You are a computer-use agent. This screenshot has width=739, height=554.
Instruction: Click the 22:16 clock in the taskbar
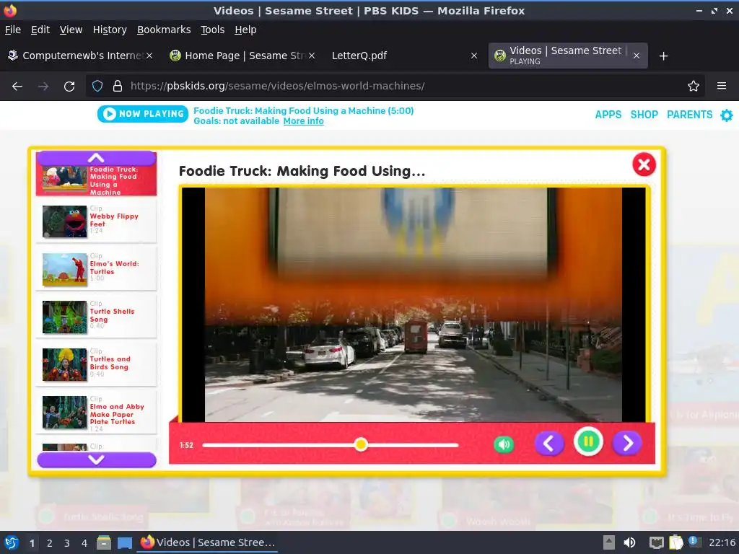pyautogui.click(x=722, y=542)
